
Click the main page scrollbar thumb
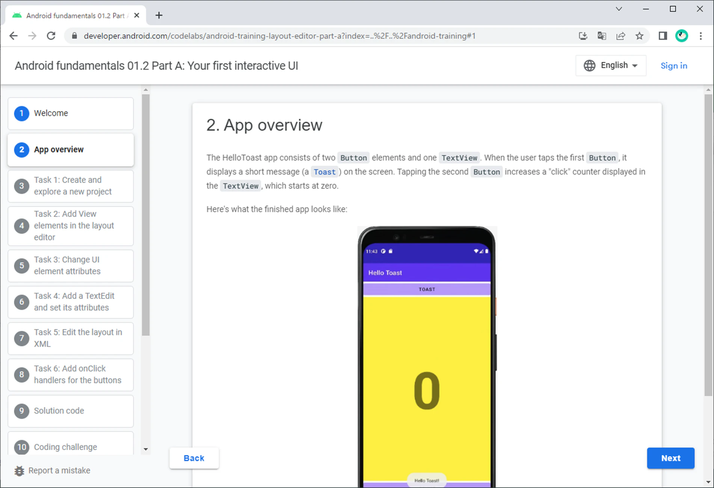708,245
